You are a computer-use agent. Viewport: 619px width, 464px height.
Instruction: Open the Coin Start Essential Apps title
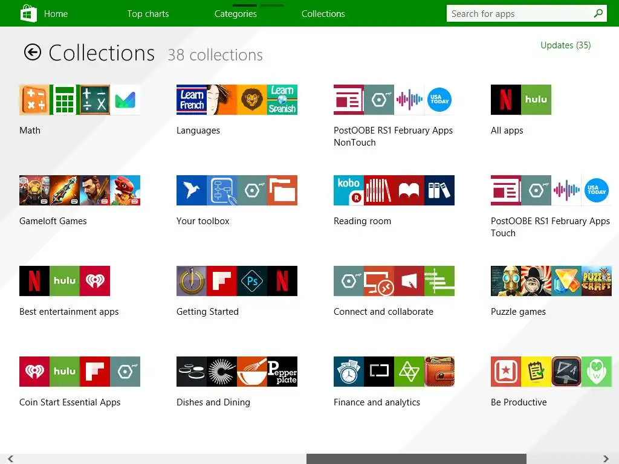tap(70, 402)
